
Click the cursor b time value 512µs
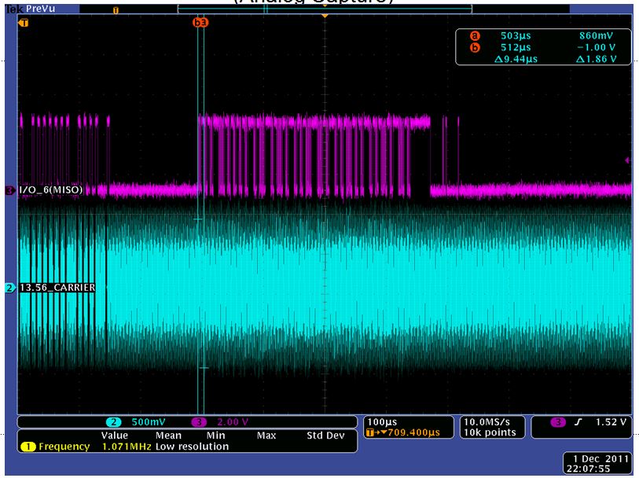point(516,48)
